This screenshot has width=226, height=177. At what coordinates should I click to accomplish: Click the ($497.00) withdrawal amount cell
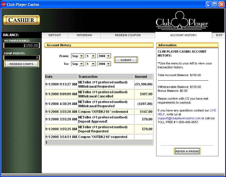click(144, 104)
